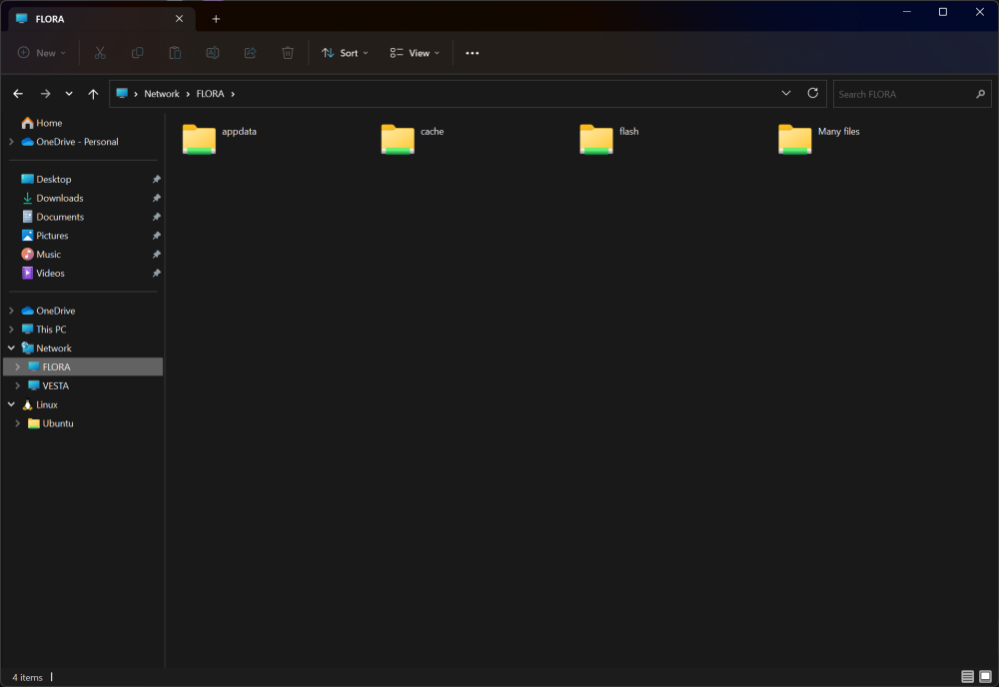This screenshot has width=999, height=687.
Task: Select the FLORA window tab
Action: (x=102, y=19)
